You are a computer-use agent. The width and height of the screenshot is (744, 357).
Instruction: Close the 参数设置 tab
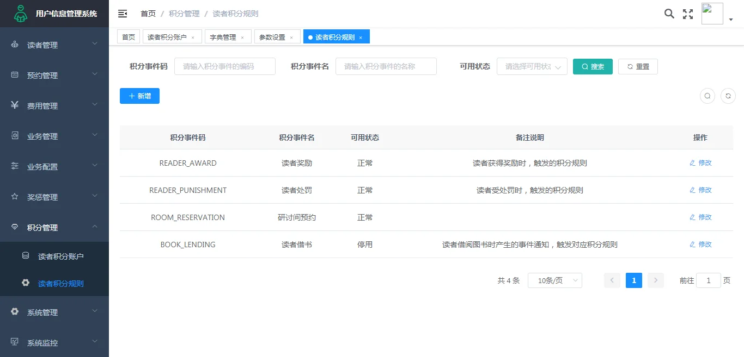[x=291, y=37]
